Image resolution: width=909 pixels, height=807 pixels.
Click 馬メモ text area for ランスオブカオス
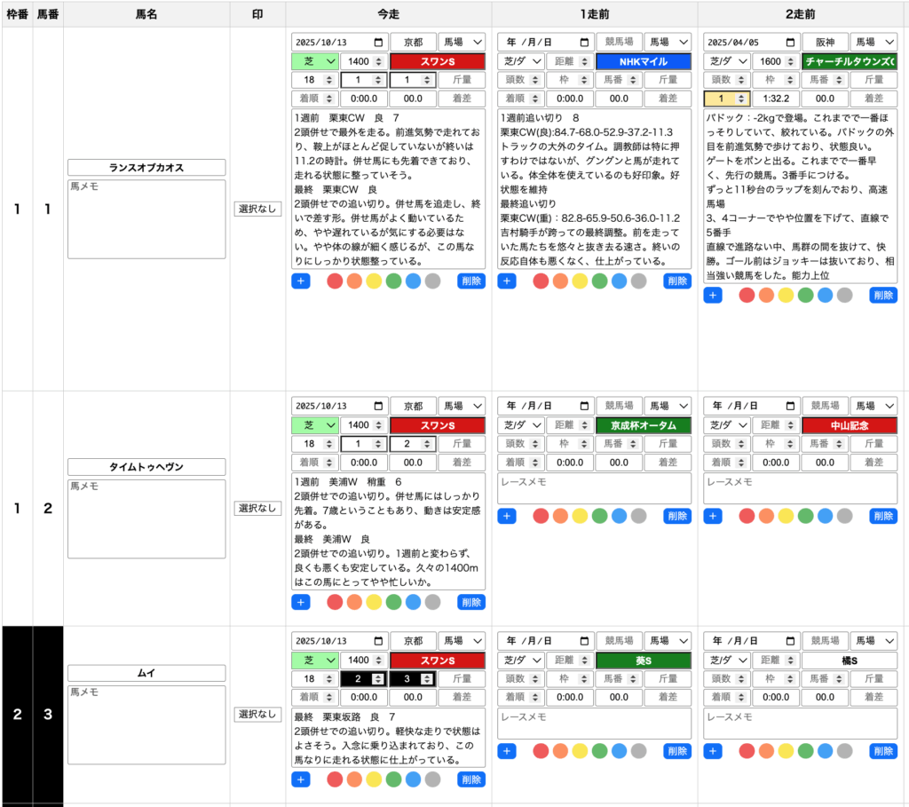146,219
